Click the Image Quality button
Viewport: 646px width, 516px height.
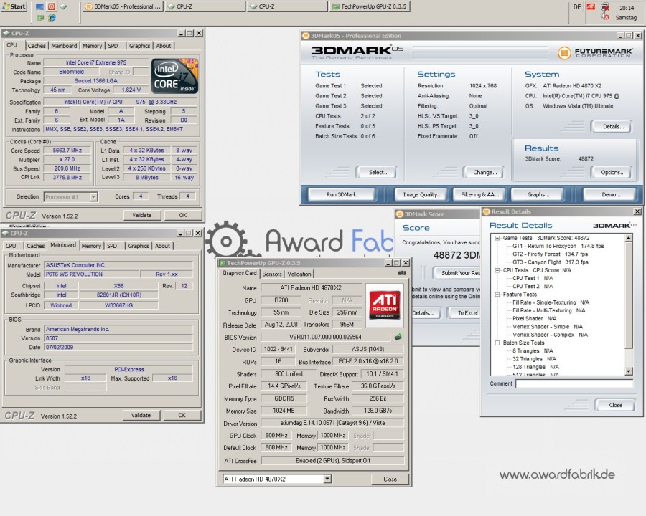coord(422,195)
